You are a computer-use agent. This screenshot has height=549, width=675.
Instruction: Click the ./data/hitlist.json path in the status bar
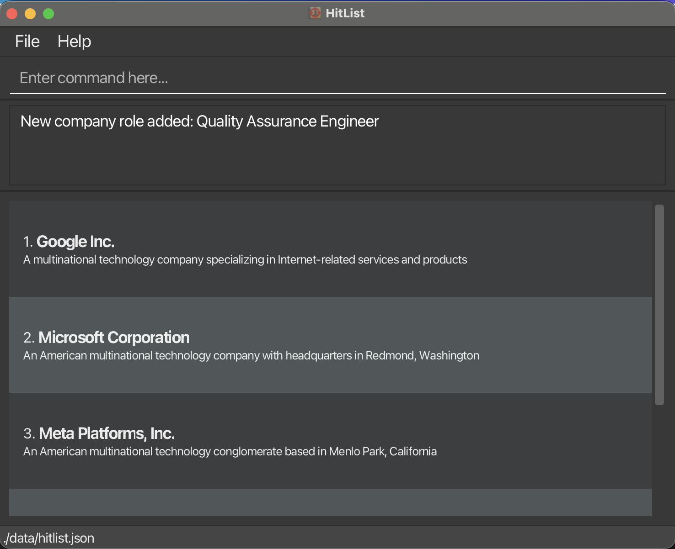[x=48, y=538]
